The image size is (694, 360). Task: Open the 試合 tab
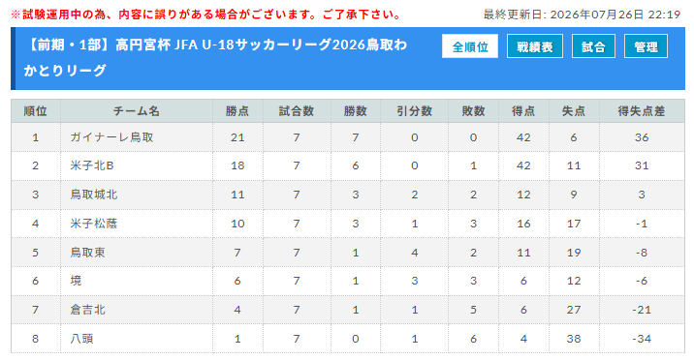click(x=593, y=46)
